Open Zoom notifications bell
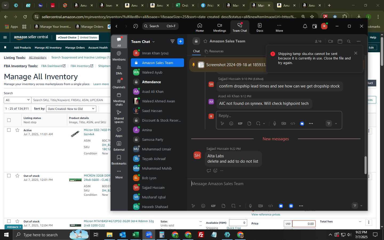The height and width of the screenshot is (240, 384). click(305, 26)
